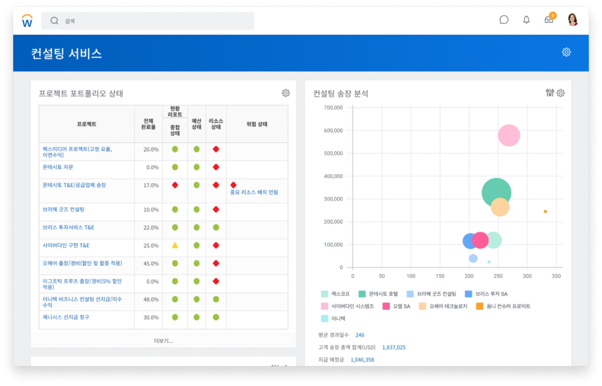Click red diamond risk icon in 위험 상태 column
The image size is (602, 386).
tap(233, 185)
